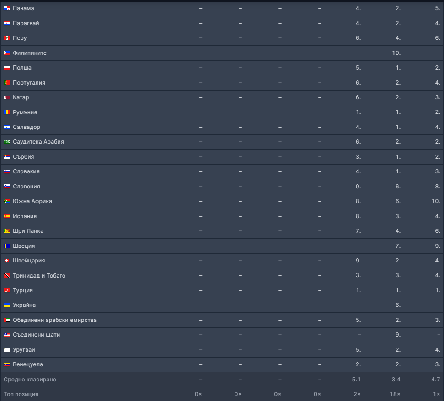Screen dimensions: 444x401
Task: Click the Ukraine flag icon
Action: coord(7,305)
